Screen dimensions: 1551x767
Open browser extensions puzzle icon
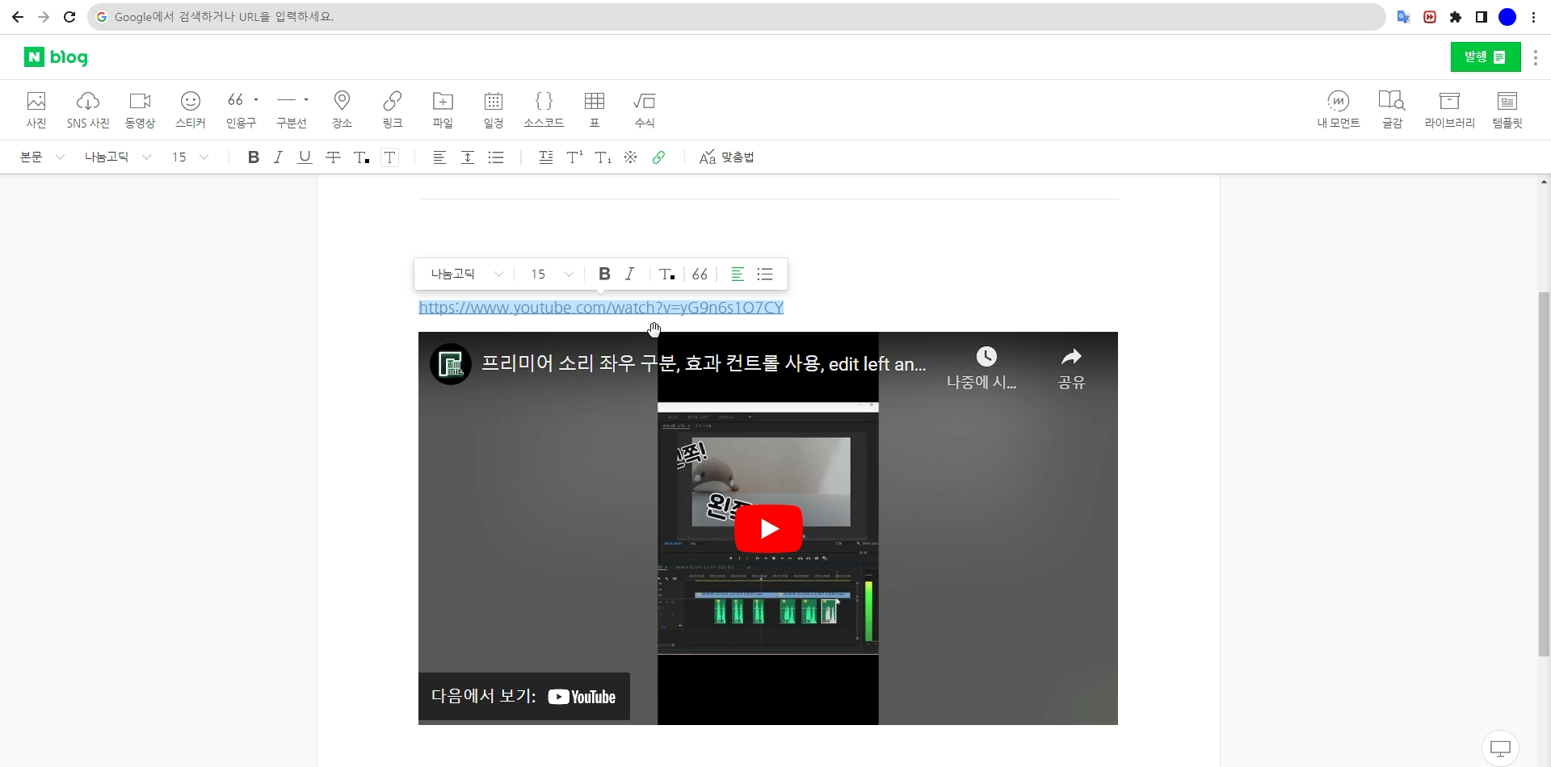click(1456, 17)
